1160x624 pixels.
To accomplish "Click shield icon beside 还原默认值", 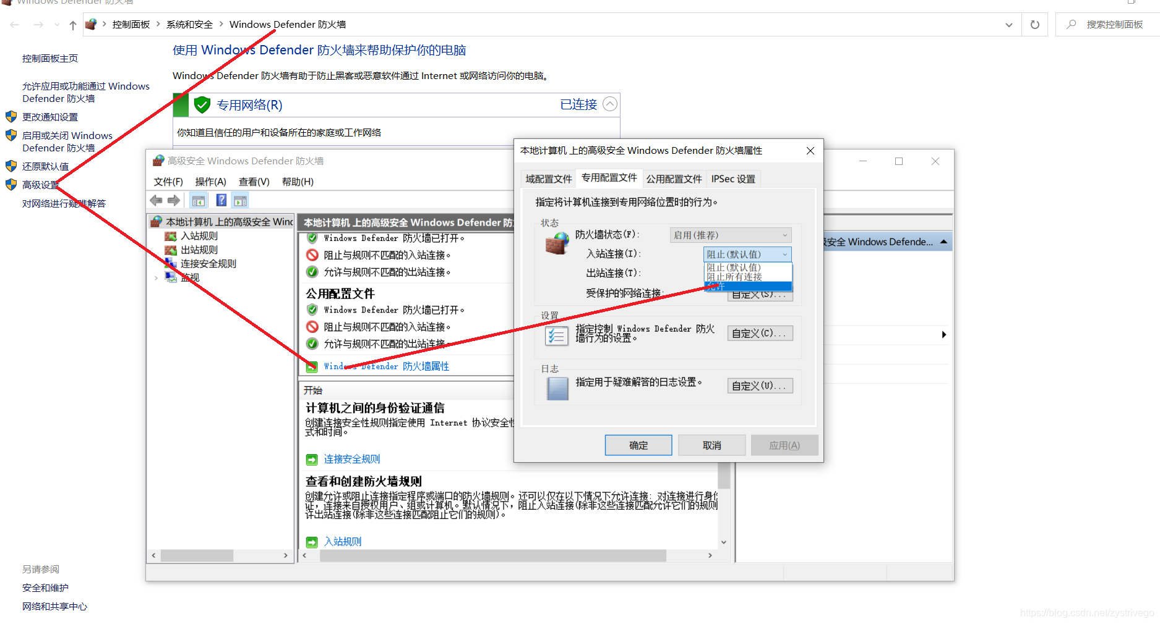I will tap(11, 166).
